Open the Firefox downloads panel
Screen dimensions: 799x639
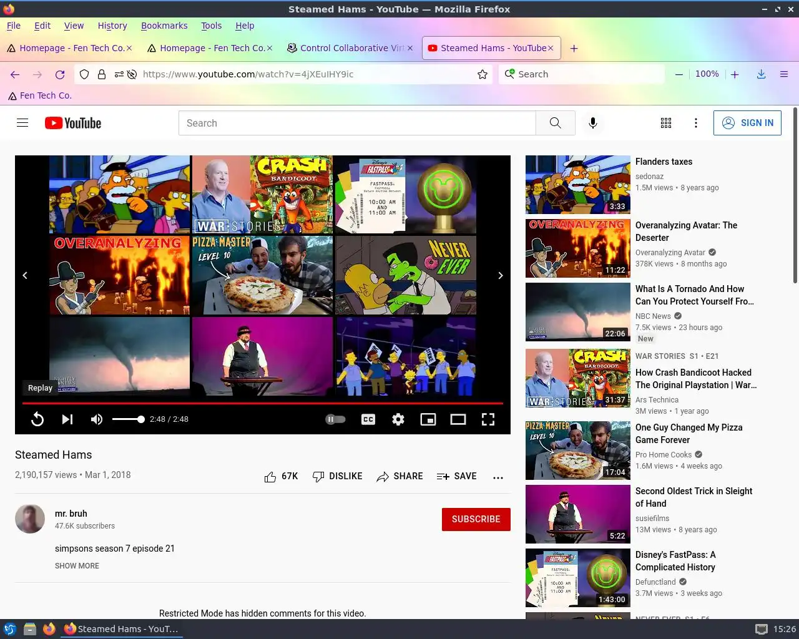pyautogui.click(x=762, y=74)
